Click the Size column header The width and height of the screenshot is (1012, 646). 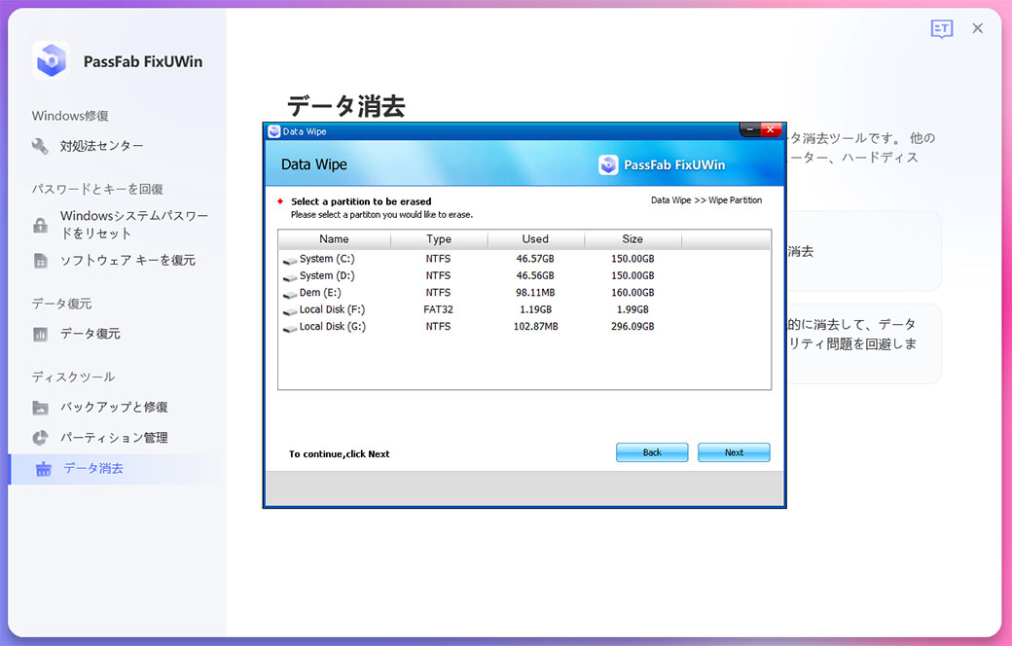coord(632,239)
